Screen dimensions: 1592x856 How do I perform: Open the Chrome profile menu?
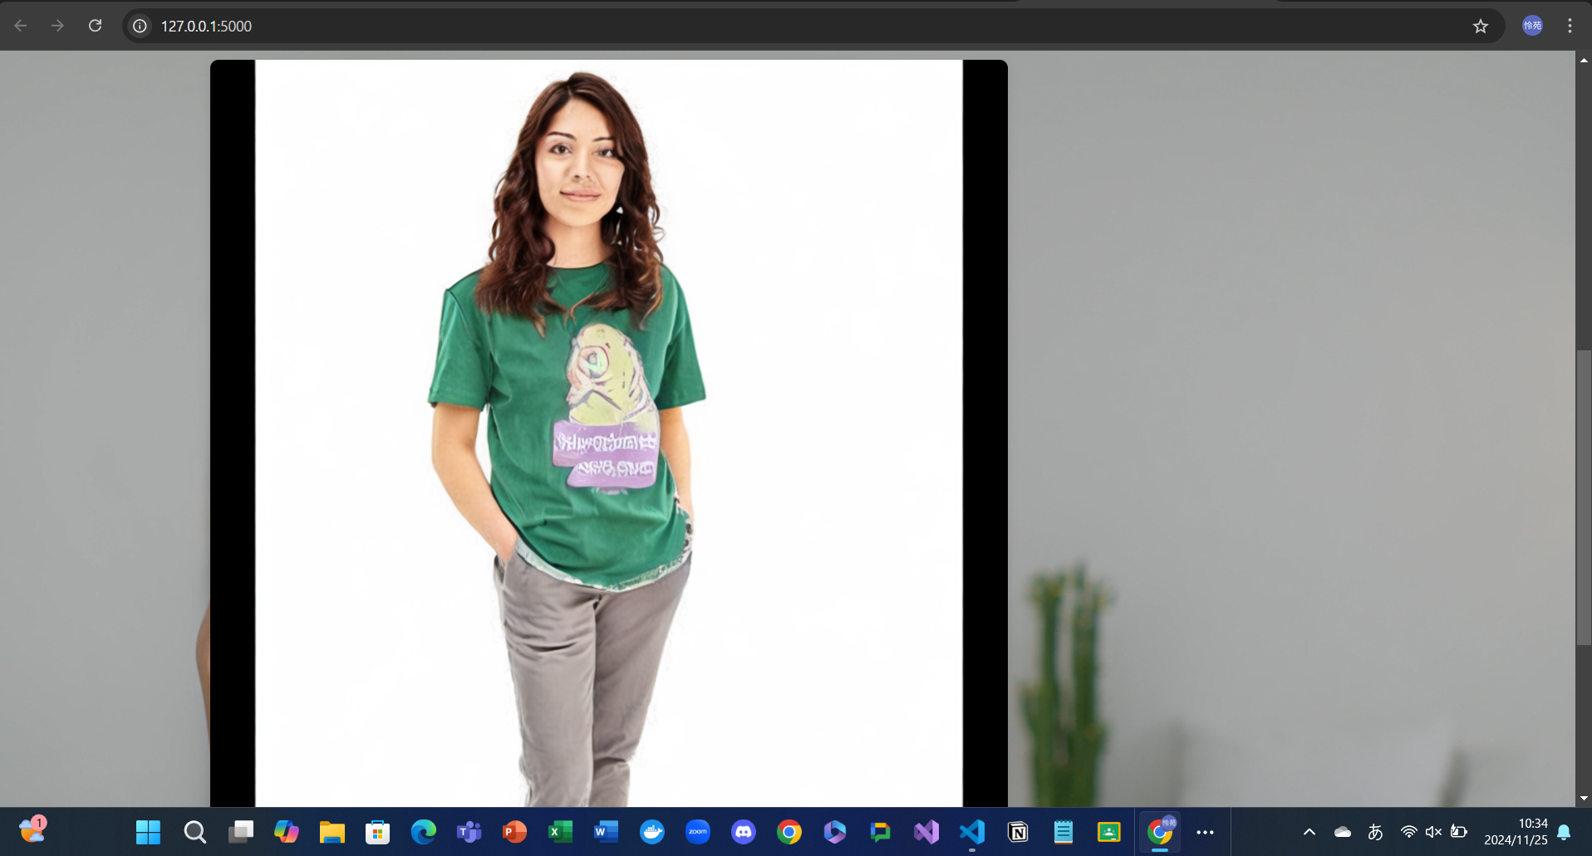pyautogui.click(x=1532, y=26)
